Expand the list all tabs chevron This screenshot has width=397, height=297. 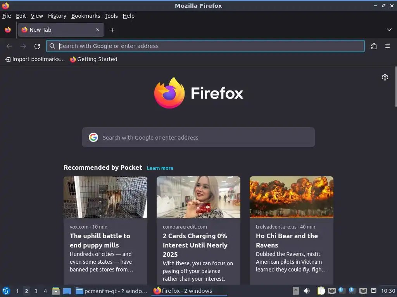(389, 30)
